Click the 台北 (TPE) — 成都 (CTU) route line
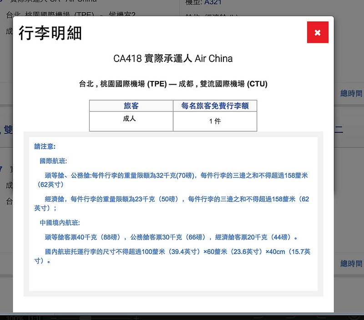364x320 pixels. tap(173, 84)
